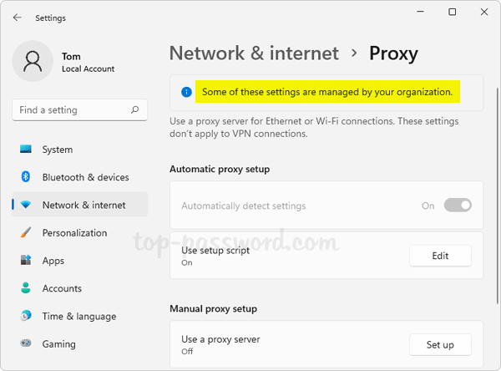The height and width of the screenshot is (371, 501).
Task: Click the Apps icon in sidebar
Action: click(26, 261)
